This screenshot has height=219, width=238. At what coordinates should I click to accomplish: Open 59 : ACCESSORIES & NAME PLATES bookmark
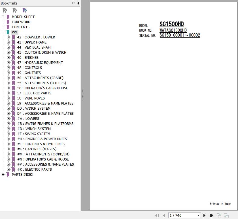45,103
